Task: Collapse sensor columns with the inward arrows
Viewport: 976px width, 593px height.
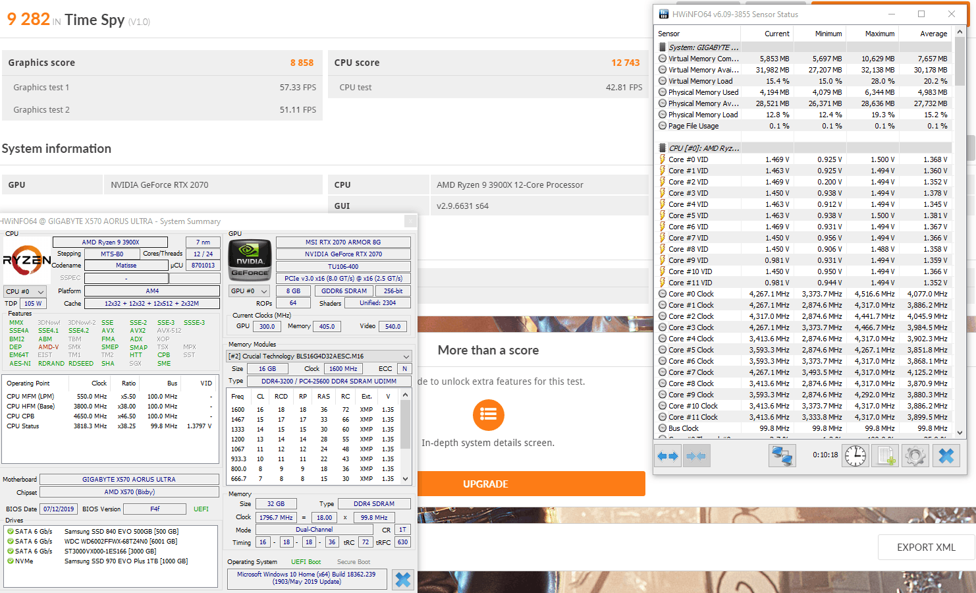Action: pyautogui.click(x=696, y=456)
